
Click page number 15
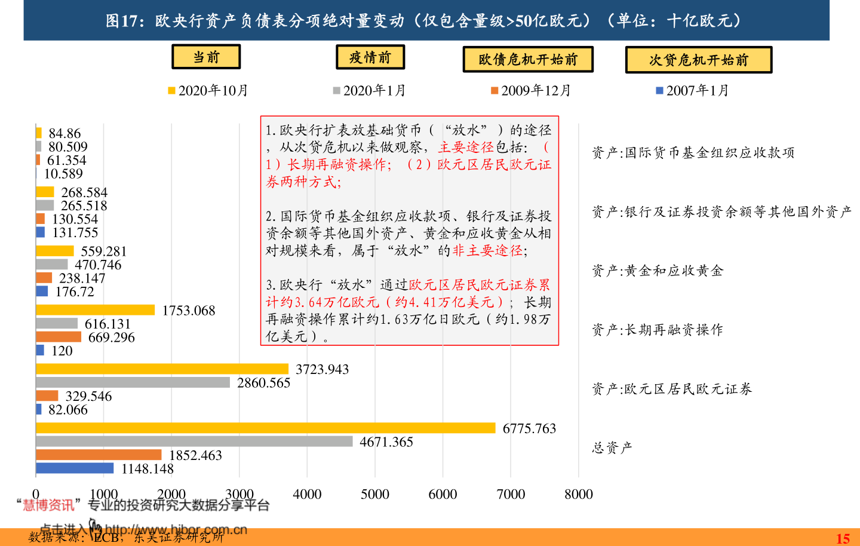click(843, 538)
